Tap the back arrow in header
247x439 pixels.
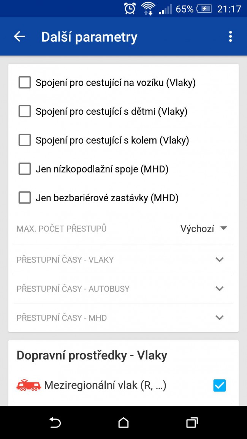[x=19, y=36]
